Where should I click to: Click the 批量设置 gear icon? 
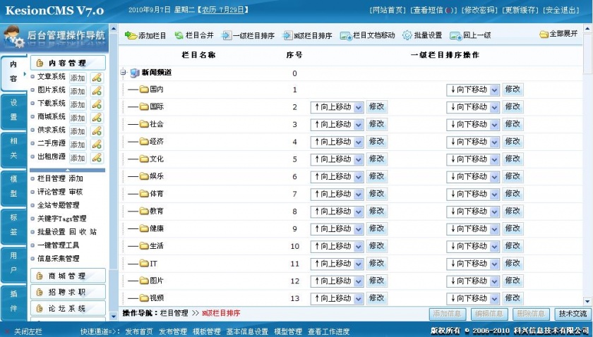click(407, 35)
